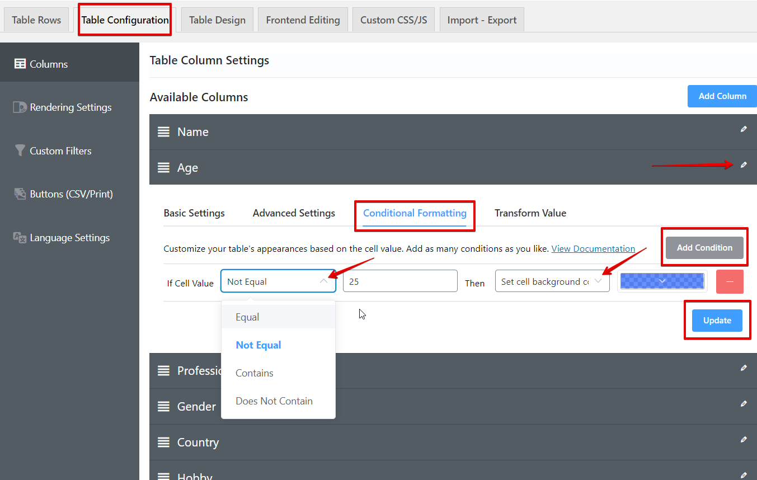Click the drag handle icon of Profession column
The height and width of the screenshot is (480, 757).
(163, 371)
